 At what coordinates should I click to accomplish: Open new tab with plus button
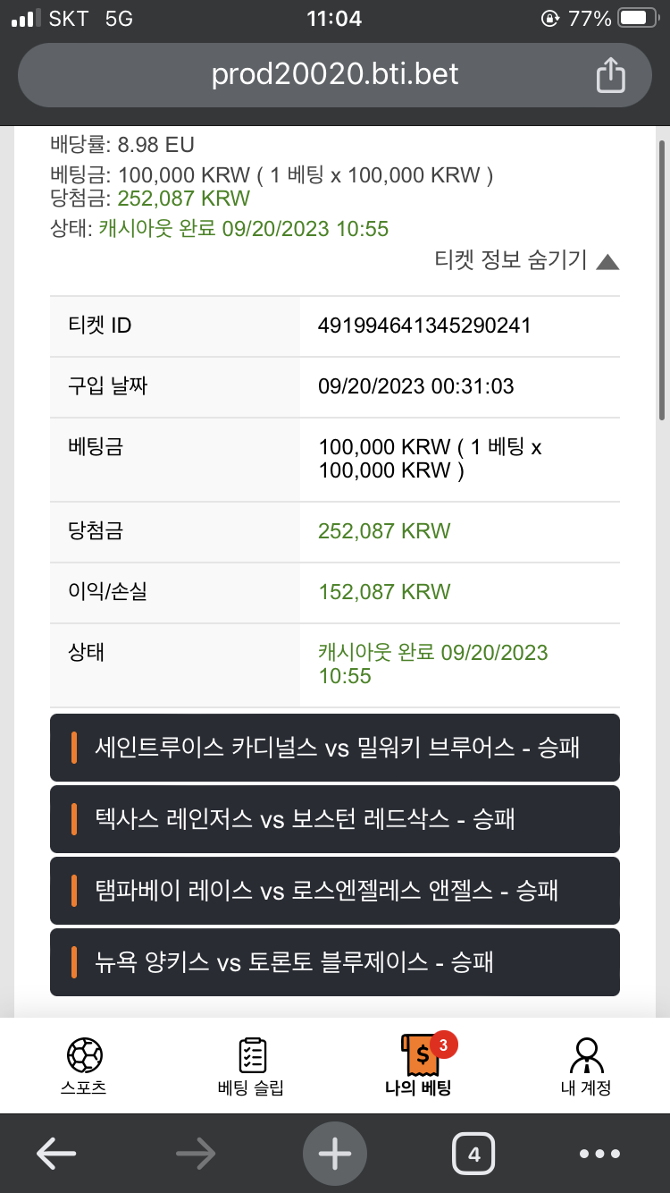point(335,1154)
